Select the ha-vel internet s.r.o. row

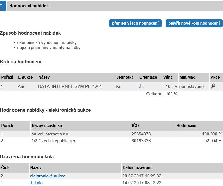pos(111,134)
